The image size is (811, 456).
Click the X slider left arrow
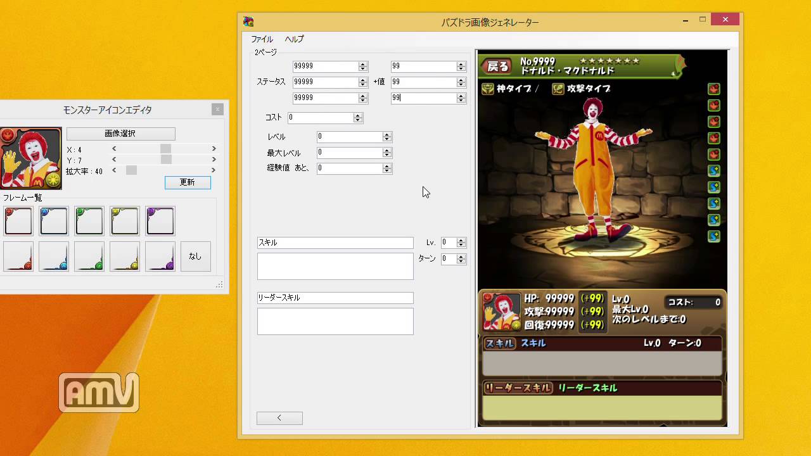(x=114, y=149)
